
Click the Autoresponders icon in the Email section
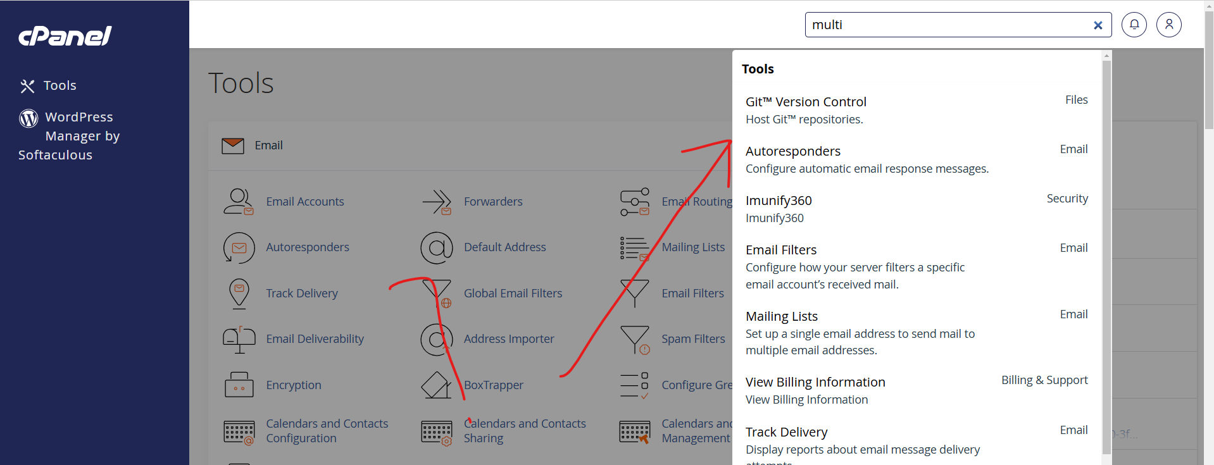[239, 247]
